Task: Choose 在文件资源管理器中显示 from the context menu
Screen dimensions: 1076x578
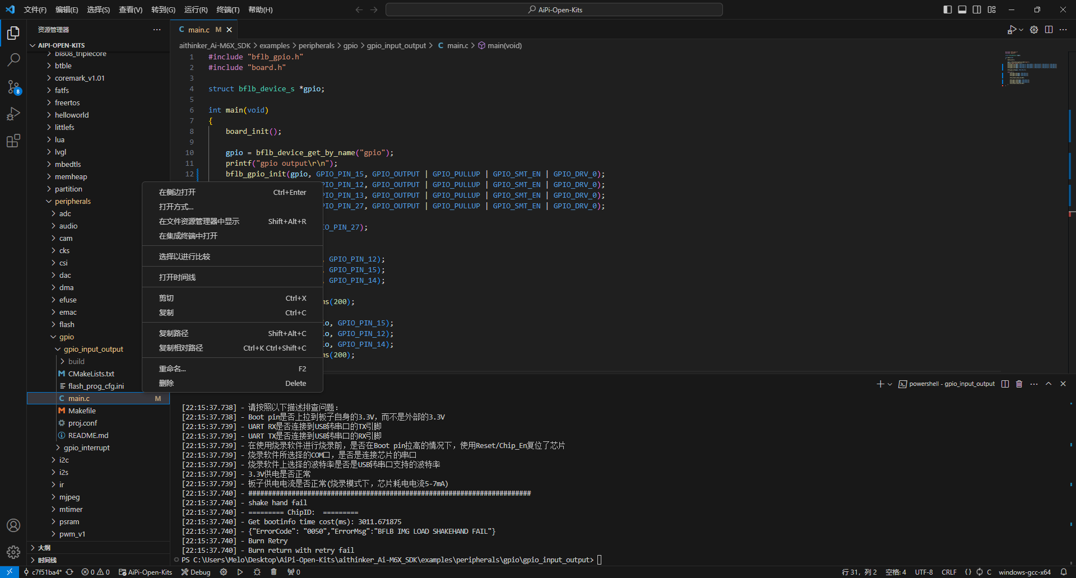Action: pyautogui.click(x=233, y=221)
